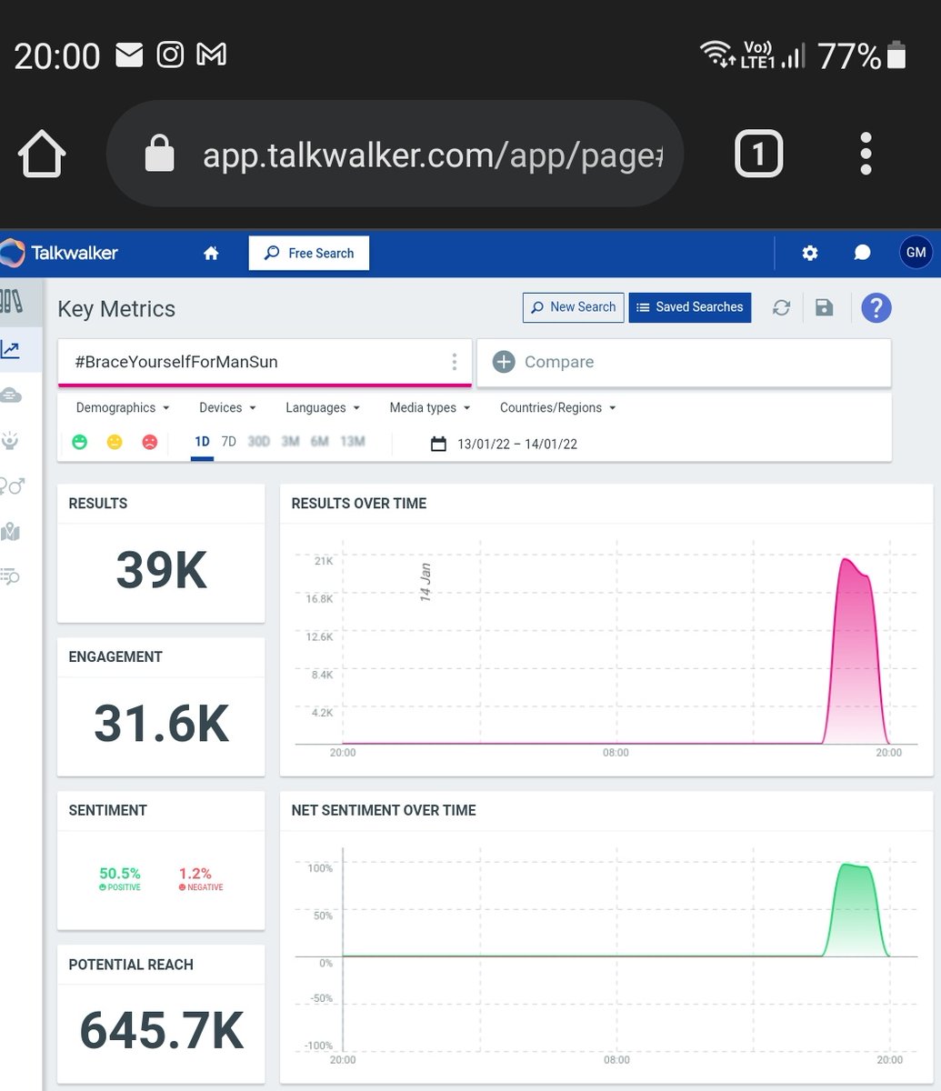941x1091 pixels.
Task: Click the 50.5% positive sentiment value
Action: tap(120, 874)
